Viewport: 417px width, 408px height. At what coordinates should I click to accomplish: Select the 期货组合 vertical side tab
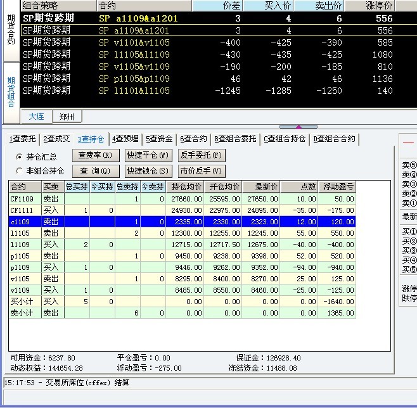click(x=11, y=92)
